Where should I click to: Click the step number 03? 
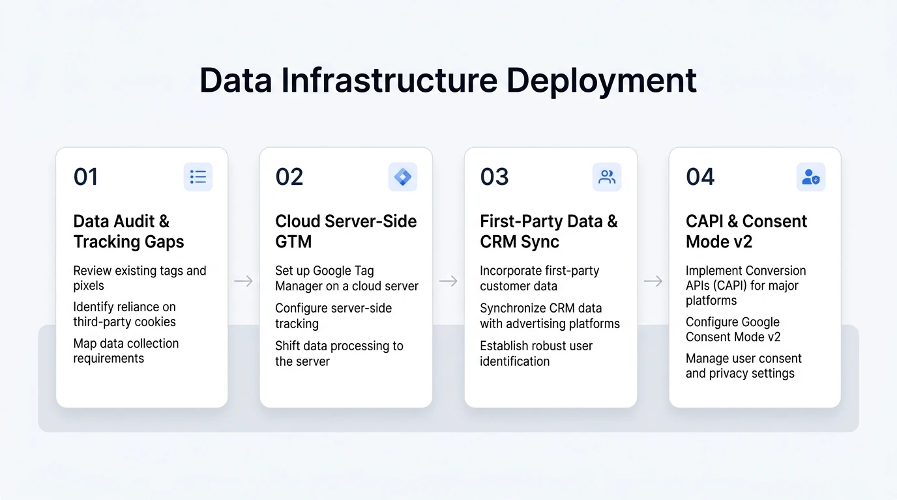click(494, 177)
